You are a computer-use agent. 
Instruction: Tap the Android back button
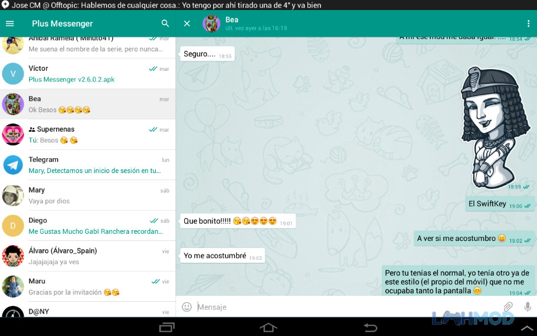click(x=370, y=327)
